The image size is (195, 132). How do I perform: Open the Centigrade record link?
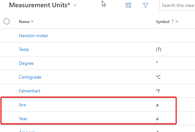tap(30, 77)
